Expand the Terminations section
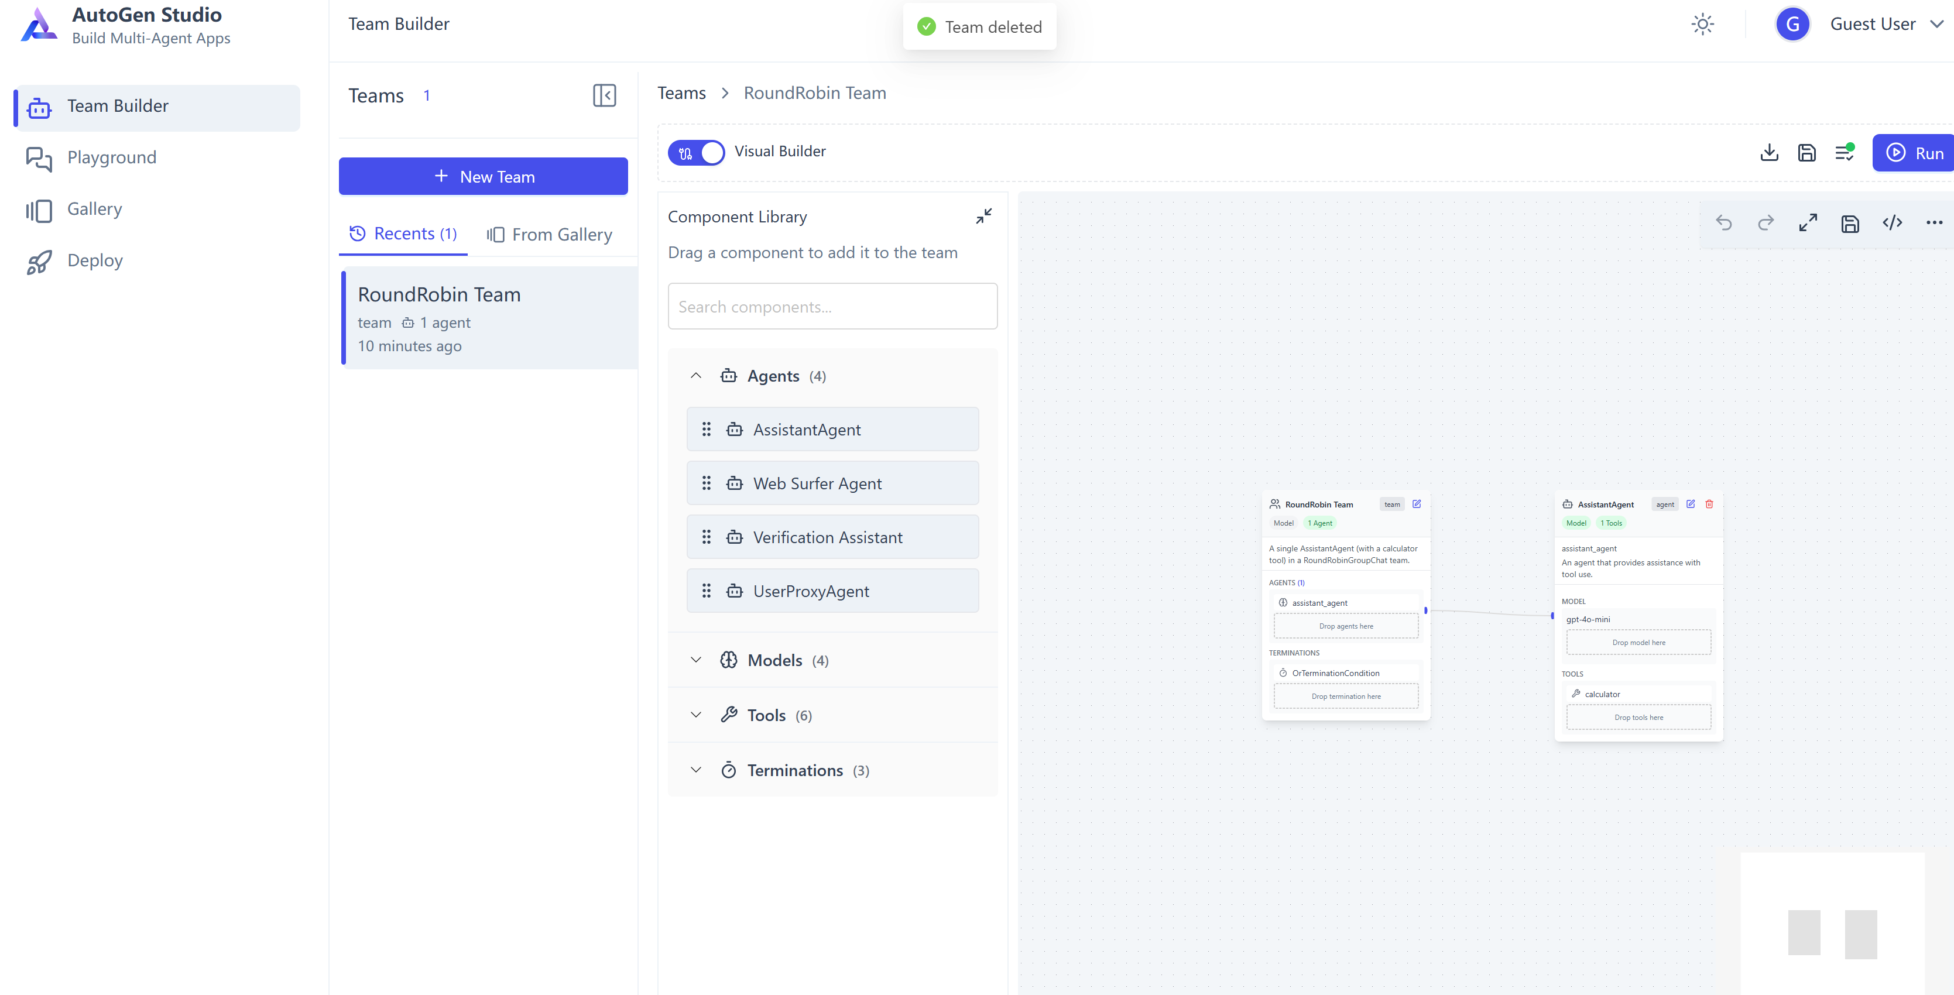 [695, 770]
